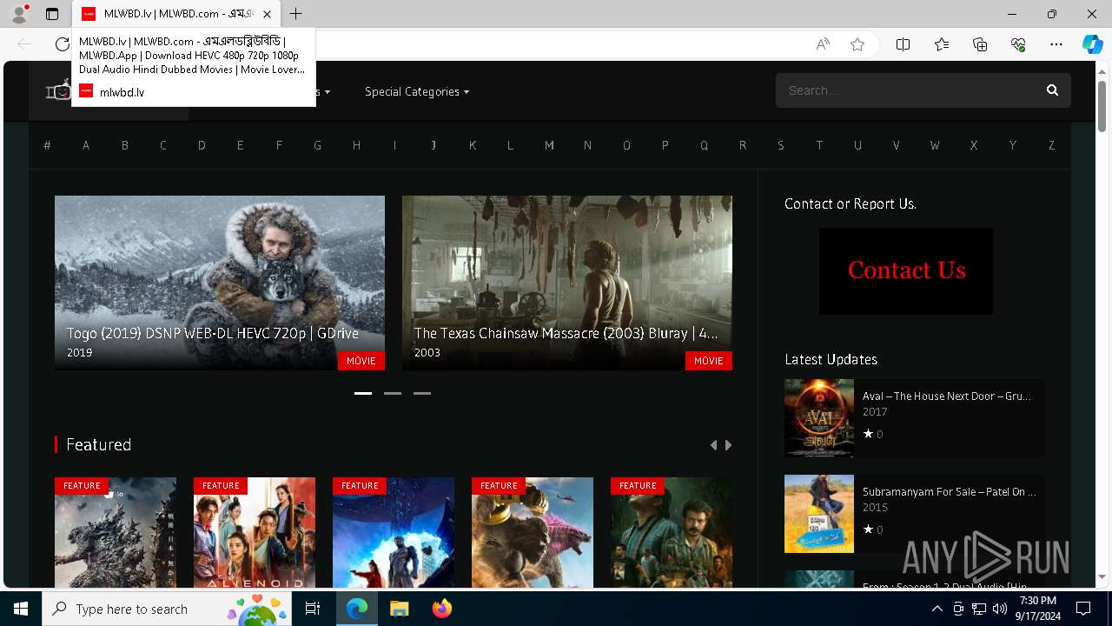Image resolution: width=1112 pixels, height=626 pixels.
Task: Open the Godzilla featured poster
Action: click(x=116, y=532)
